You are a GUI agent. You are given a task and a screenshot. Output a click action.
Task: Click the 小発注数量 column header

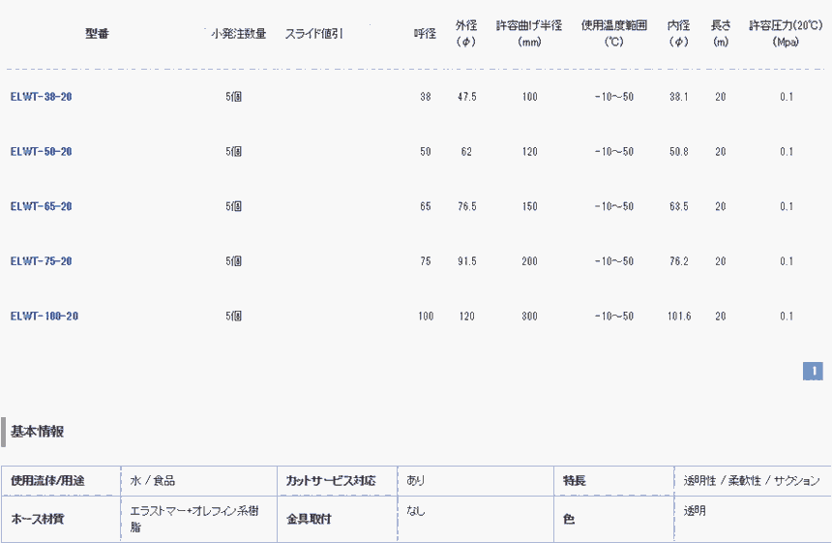coord(238,34)
